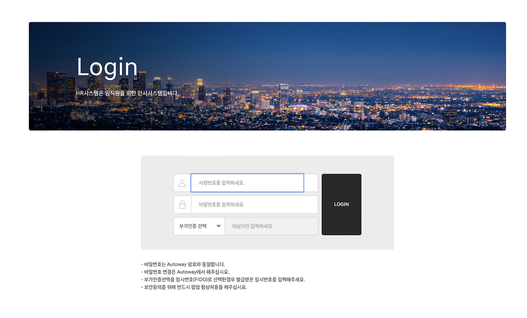Click the dropdown control left of 대상자만 입력하세요
This screenshot has height=318, width=527.
click(x=199, y=226)
